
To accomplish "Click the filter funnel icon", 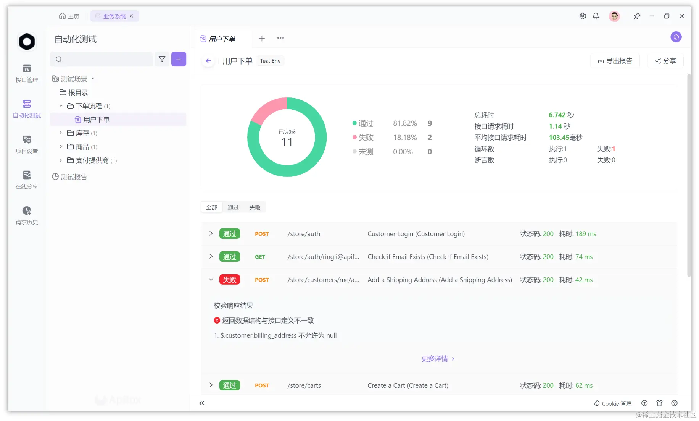I will pos(162,59).
